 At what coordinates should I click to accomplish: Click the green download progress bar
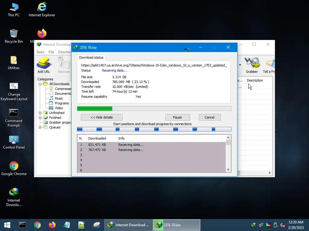point(154,109)
